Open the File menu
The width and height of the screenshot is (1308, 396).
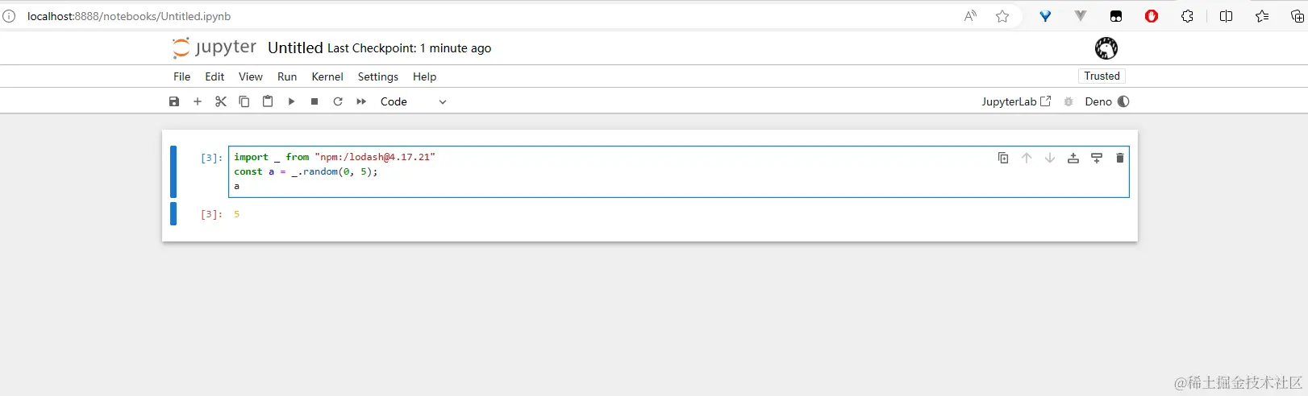(x=181, y=76)
